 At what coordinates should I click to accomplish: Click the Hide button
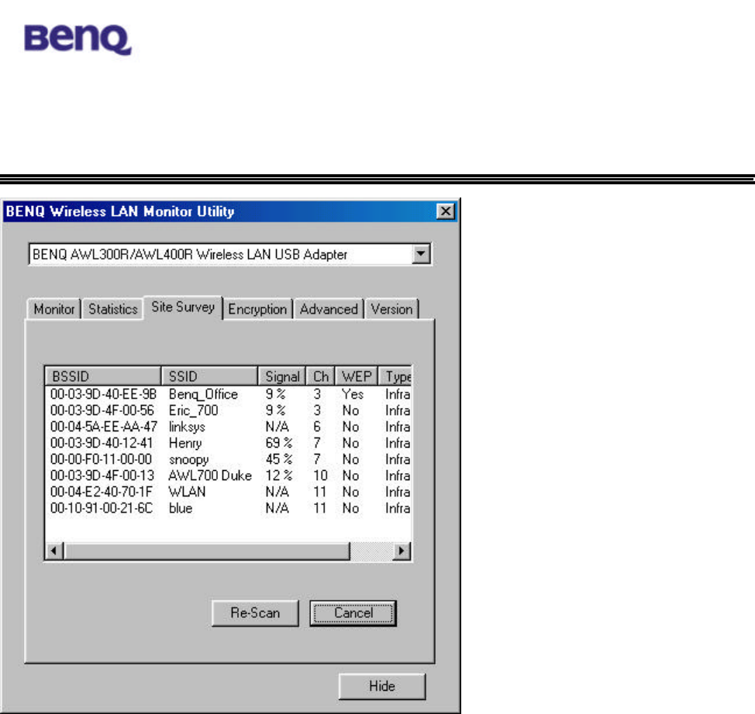[x=382, y=686]
